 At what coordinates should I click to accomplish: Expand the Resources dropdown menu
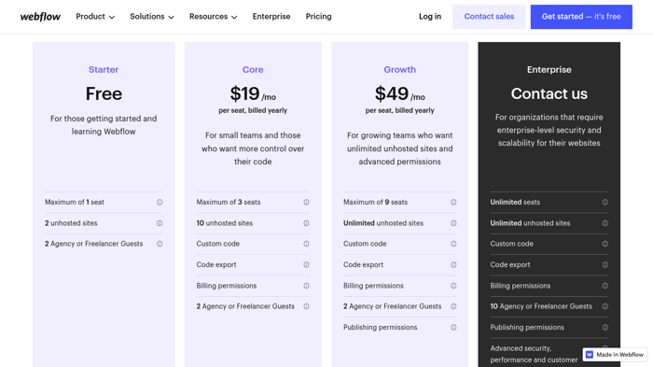214,17
